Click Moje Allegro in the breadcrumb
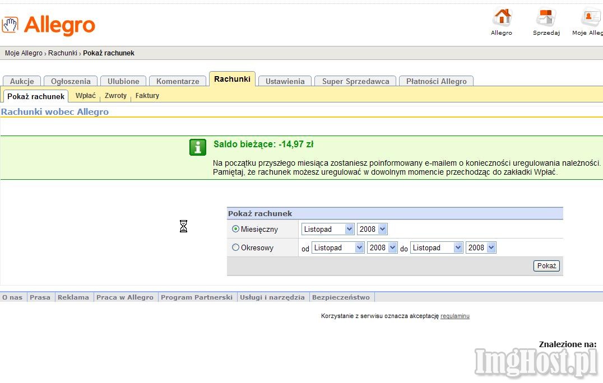This screenshot has height=383, width=603. (x=24, y=53)
